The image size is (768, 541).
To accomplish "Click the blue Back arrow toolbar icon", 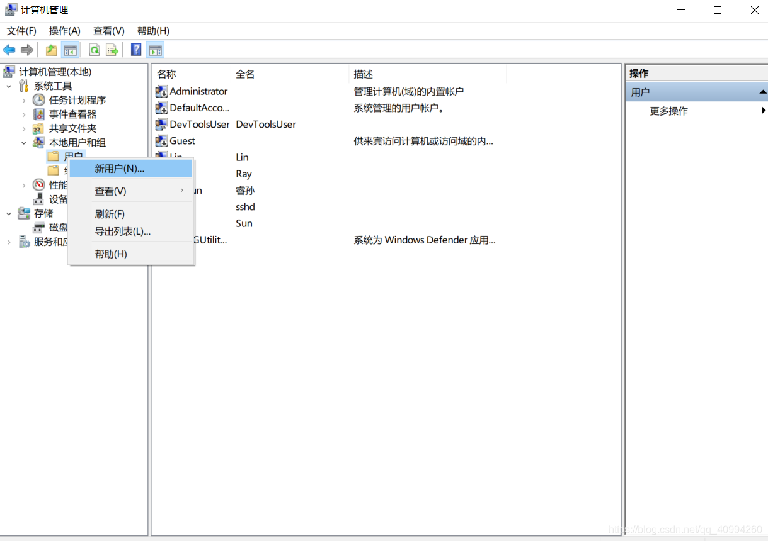I will (9, 50).
